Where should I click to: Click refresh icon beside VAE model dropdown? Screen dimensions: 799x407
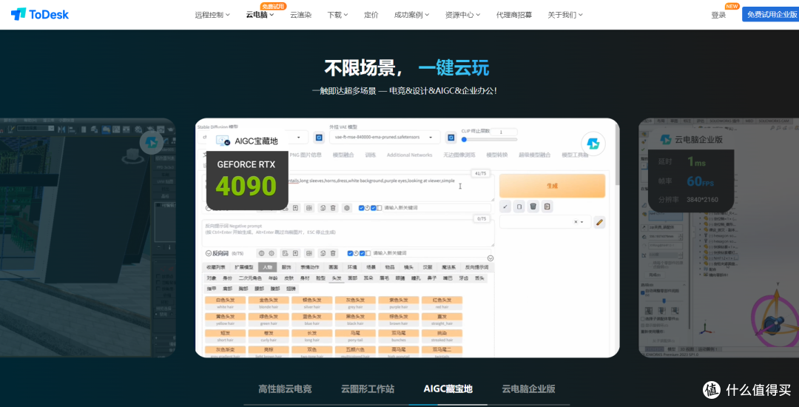coord(451,138)
